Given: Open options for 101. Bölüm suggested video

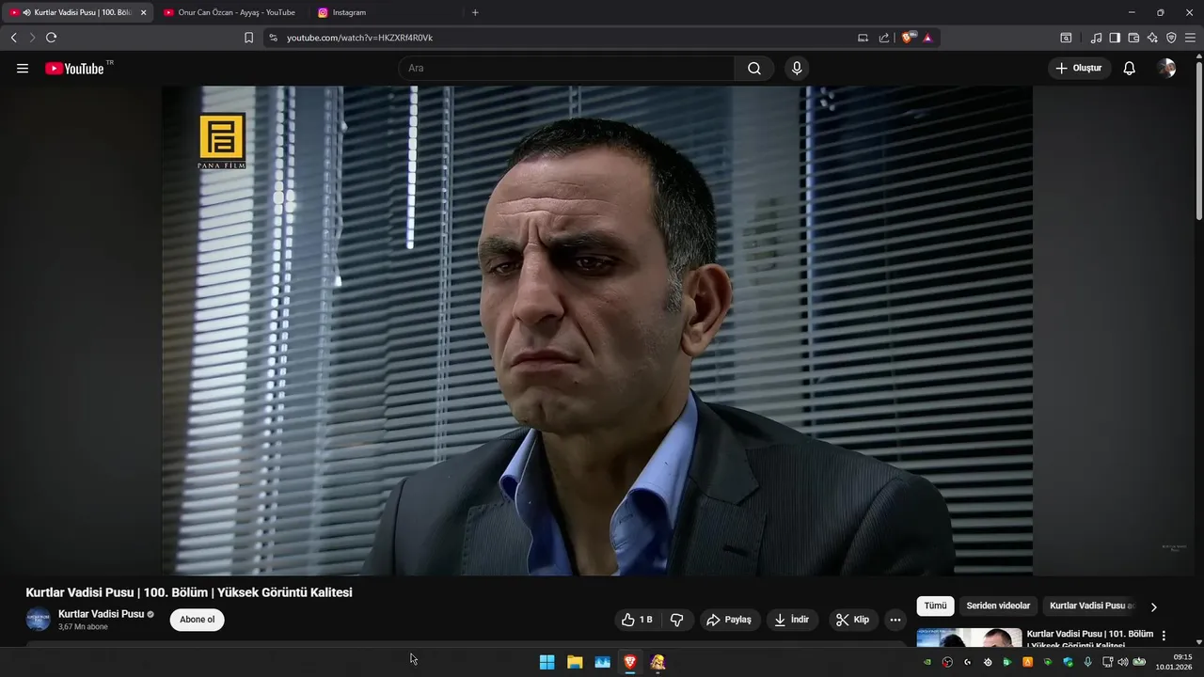Looking at the screenshot, I should [1164, 636].
